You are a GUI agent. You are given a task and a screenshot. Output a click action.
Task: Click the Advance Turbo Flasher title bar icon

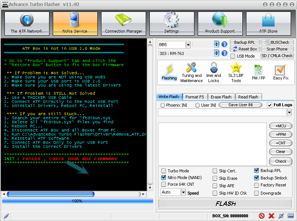[5, 4]
